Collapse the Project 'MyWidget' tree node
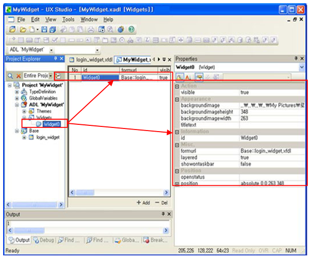The height and width of the screenshot is (258, 310). coord(9,85)
